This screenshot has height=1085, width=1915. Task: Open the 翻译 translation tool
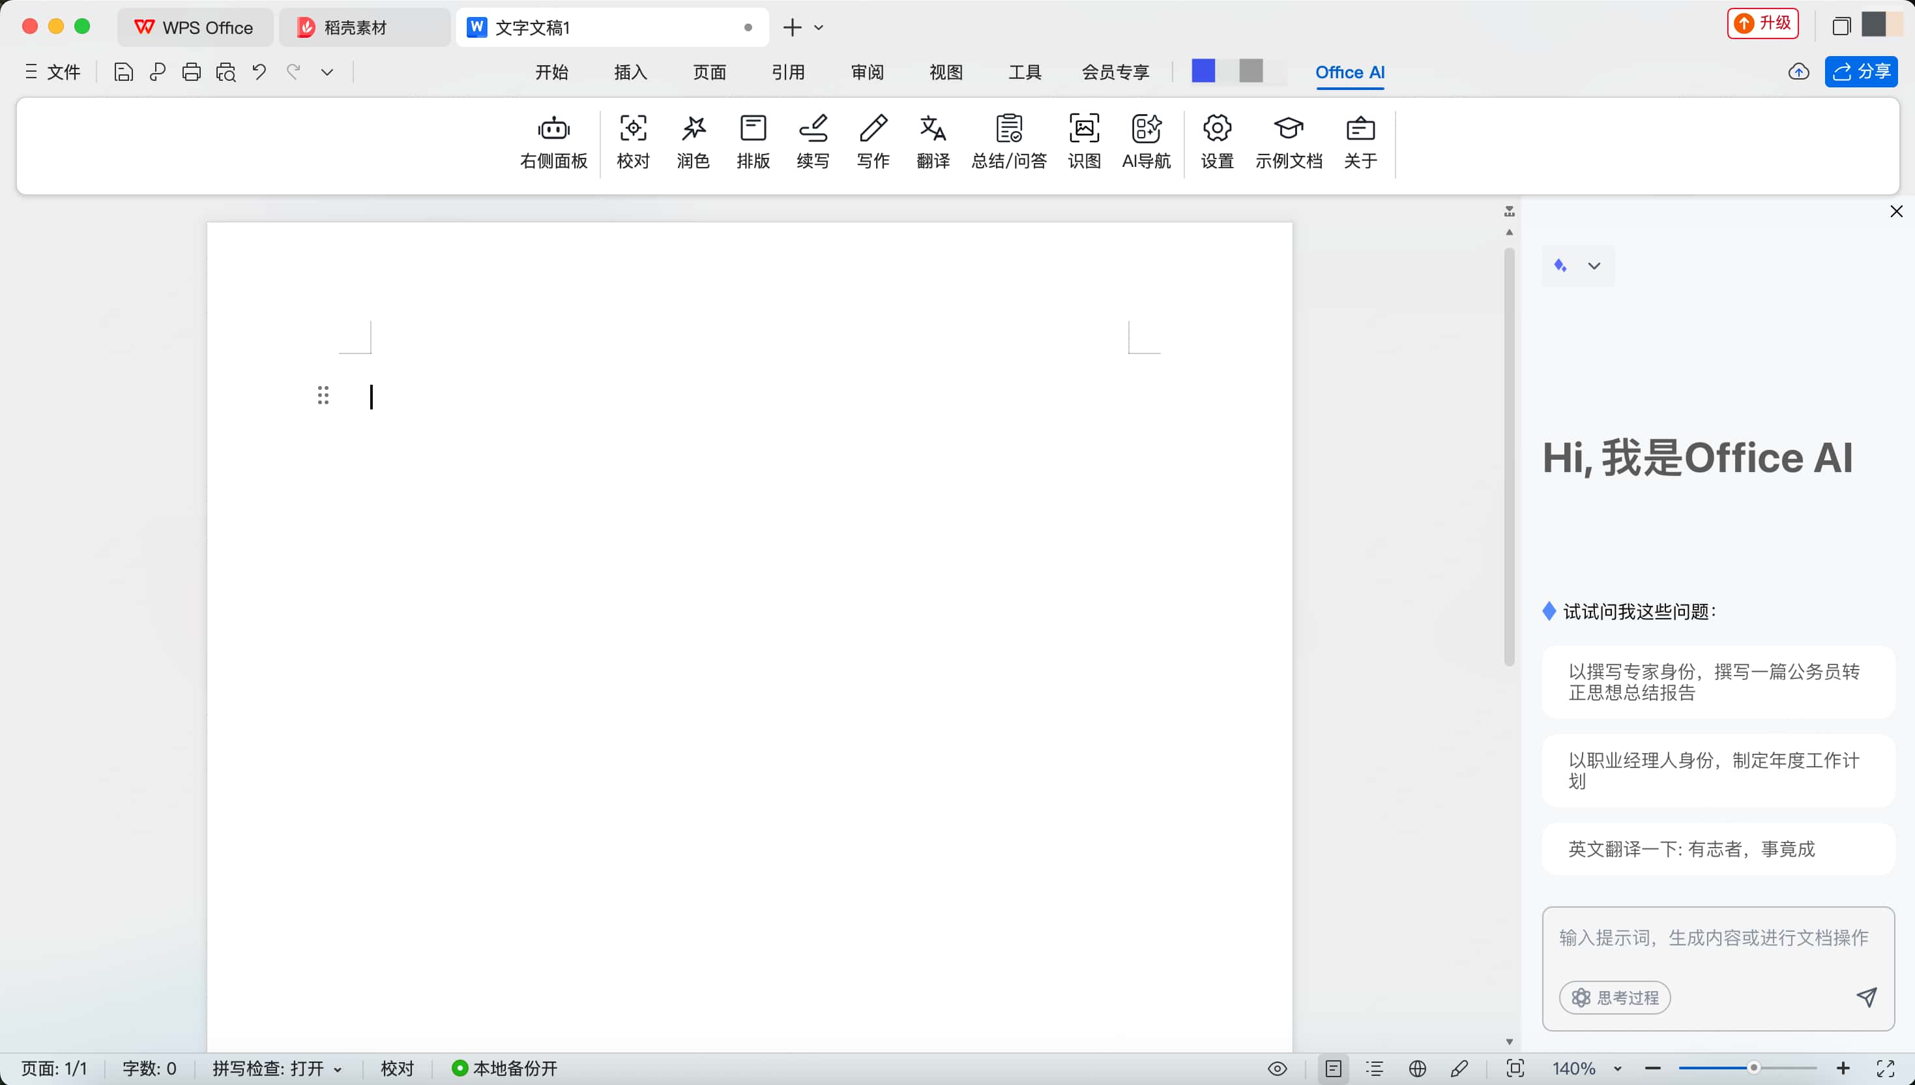tap(933, 141)
